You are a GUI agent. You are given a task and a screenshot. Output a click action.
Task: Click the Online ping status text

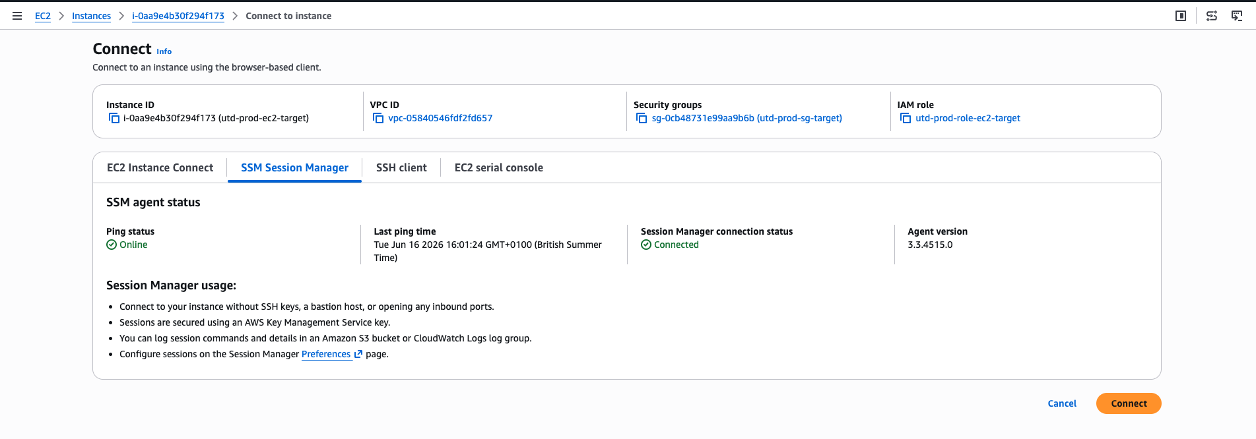tap(133, 245)
